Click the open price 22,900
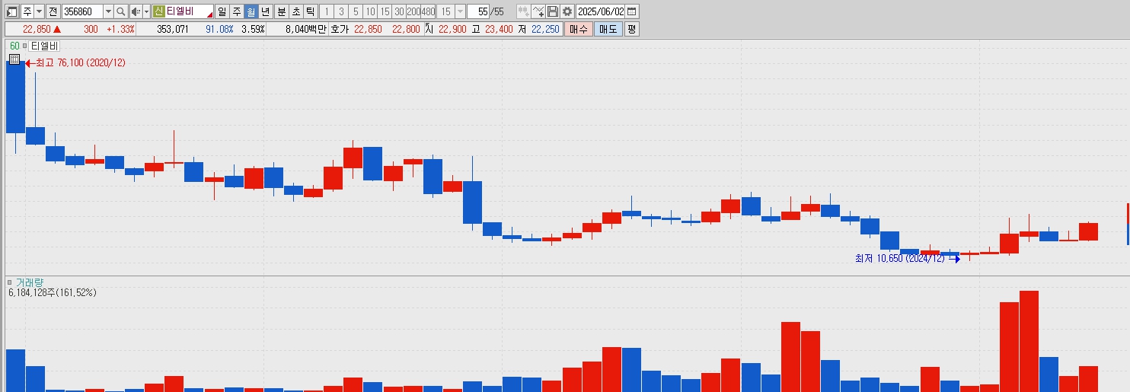1130x392 pixels. pyautogui.click(x=452, y=29)
